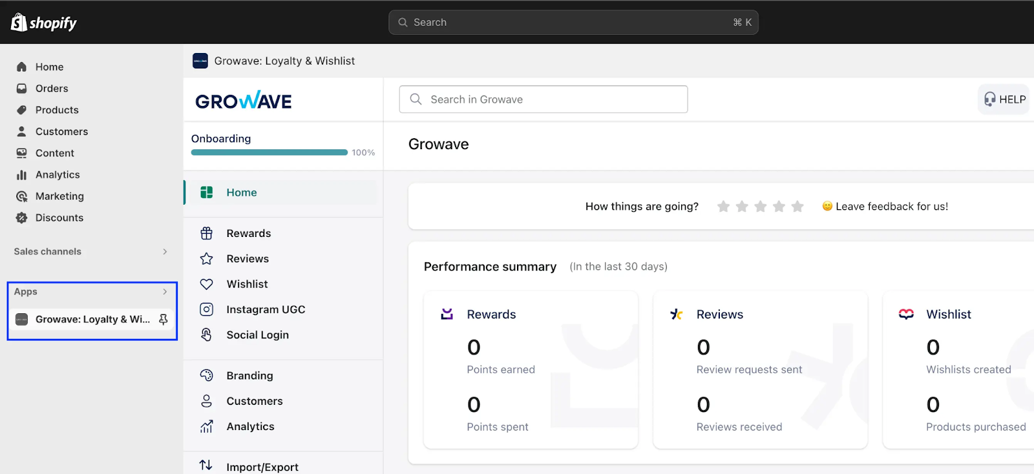The width and height of the screenshot is (1034, 474).
Task: Click the Points earned label
Action: click(501, 369)
